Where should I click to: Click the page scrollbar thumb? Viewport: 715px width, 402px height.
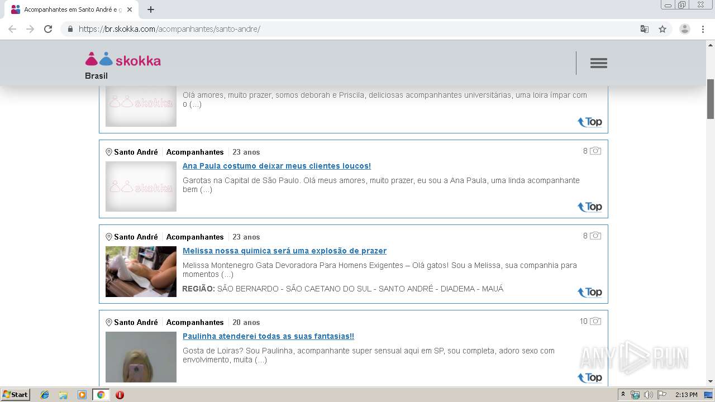pyautogui.click(x=711, y=99)
